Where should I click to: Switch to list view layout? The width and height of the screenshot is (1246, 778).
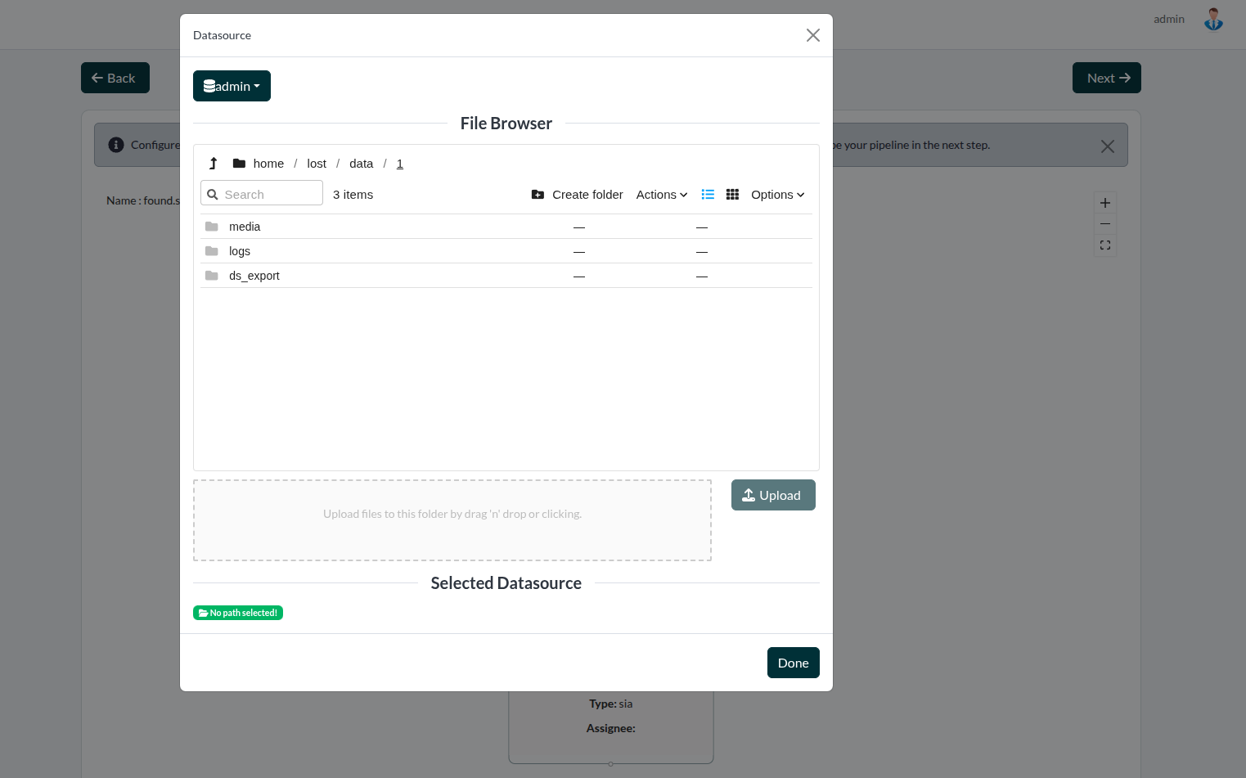point(708,195)
